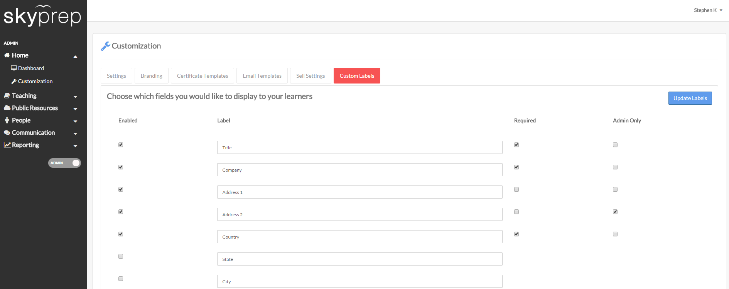Click the Dashboard monitor icon
This screenshot has height=289, width=729.
pyautogui.click(x=14, y=68)
